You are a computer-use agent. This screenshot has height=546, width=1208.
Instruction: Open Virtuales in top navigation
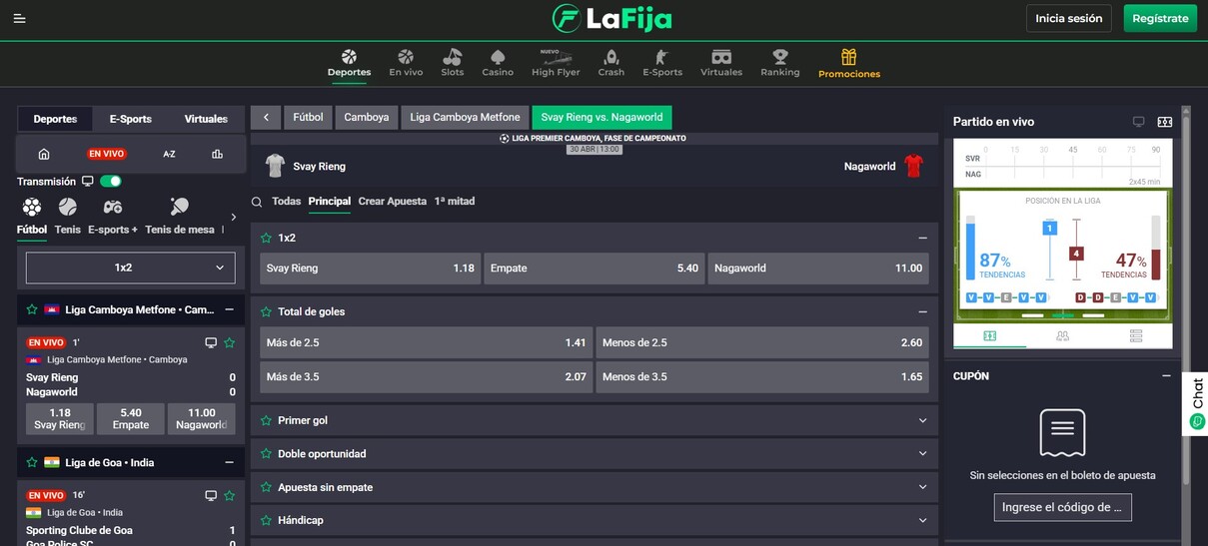(721, 63)
